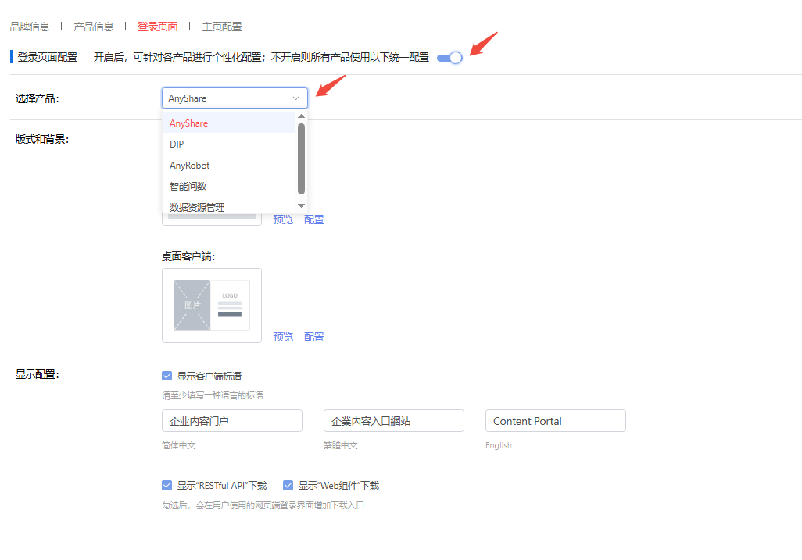
Task: Uncheck the 显示客户端标语 checkbox
Action: pos(166,376)
